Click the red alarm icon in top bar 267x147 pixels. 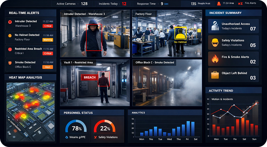click(x=219, y=4)
